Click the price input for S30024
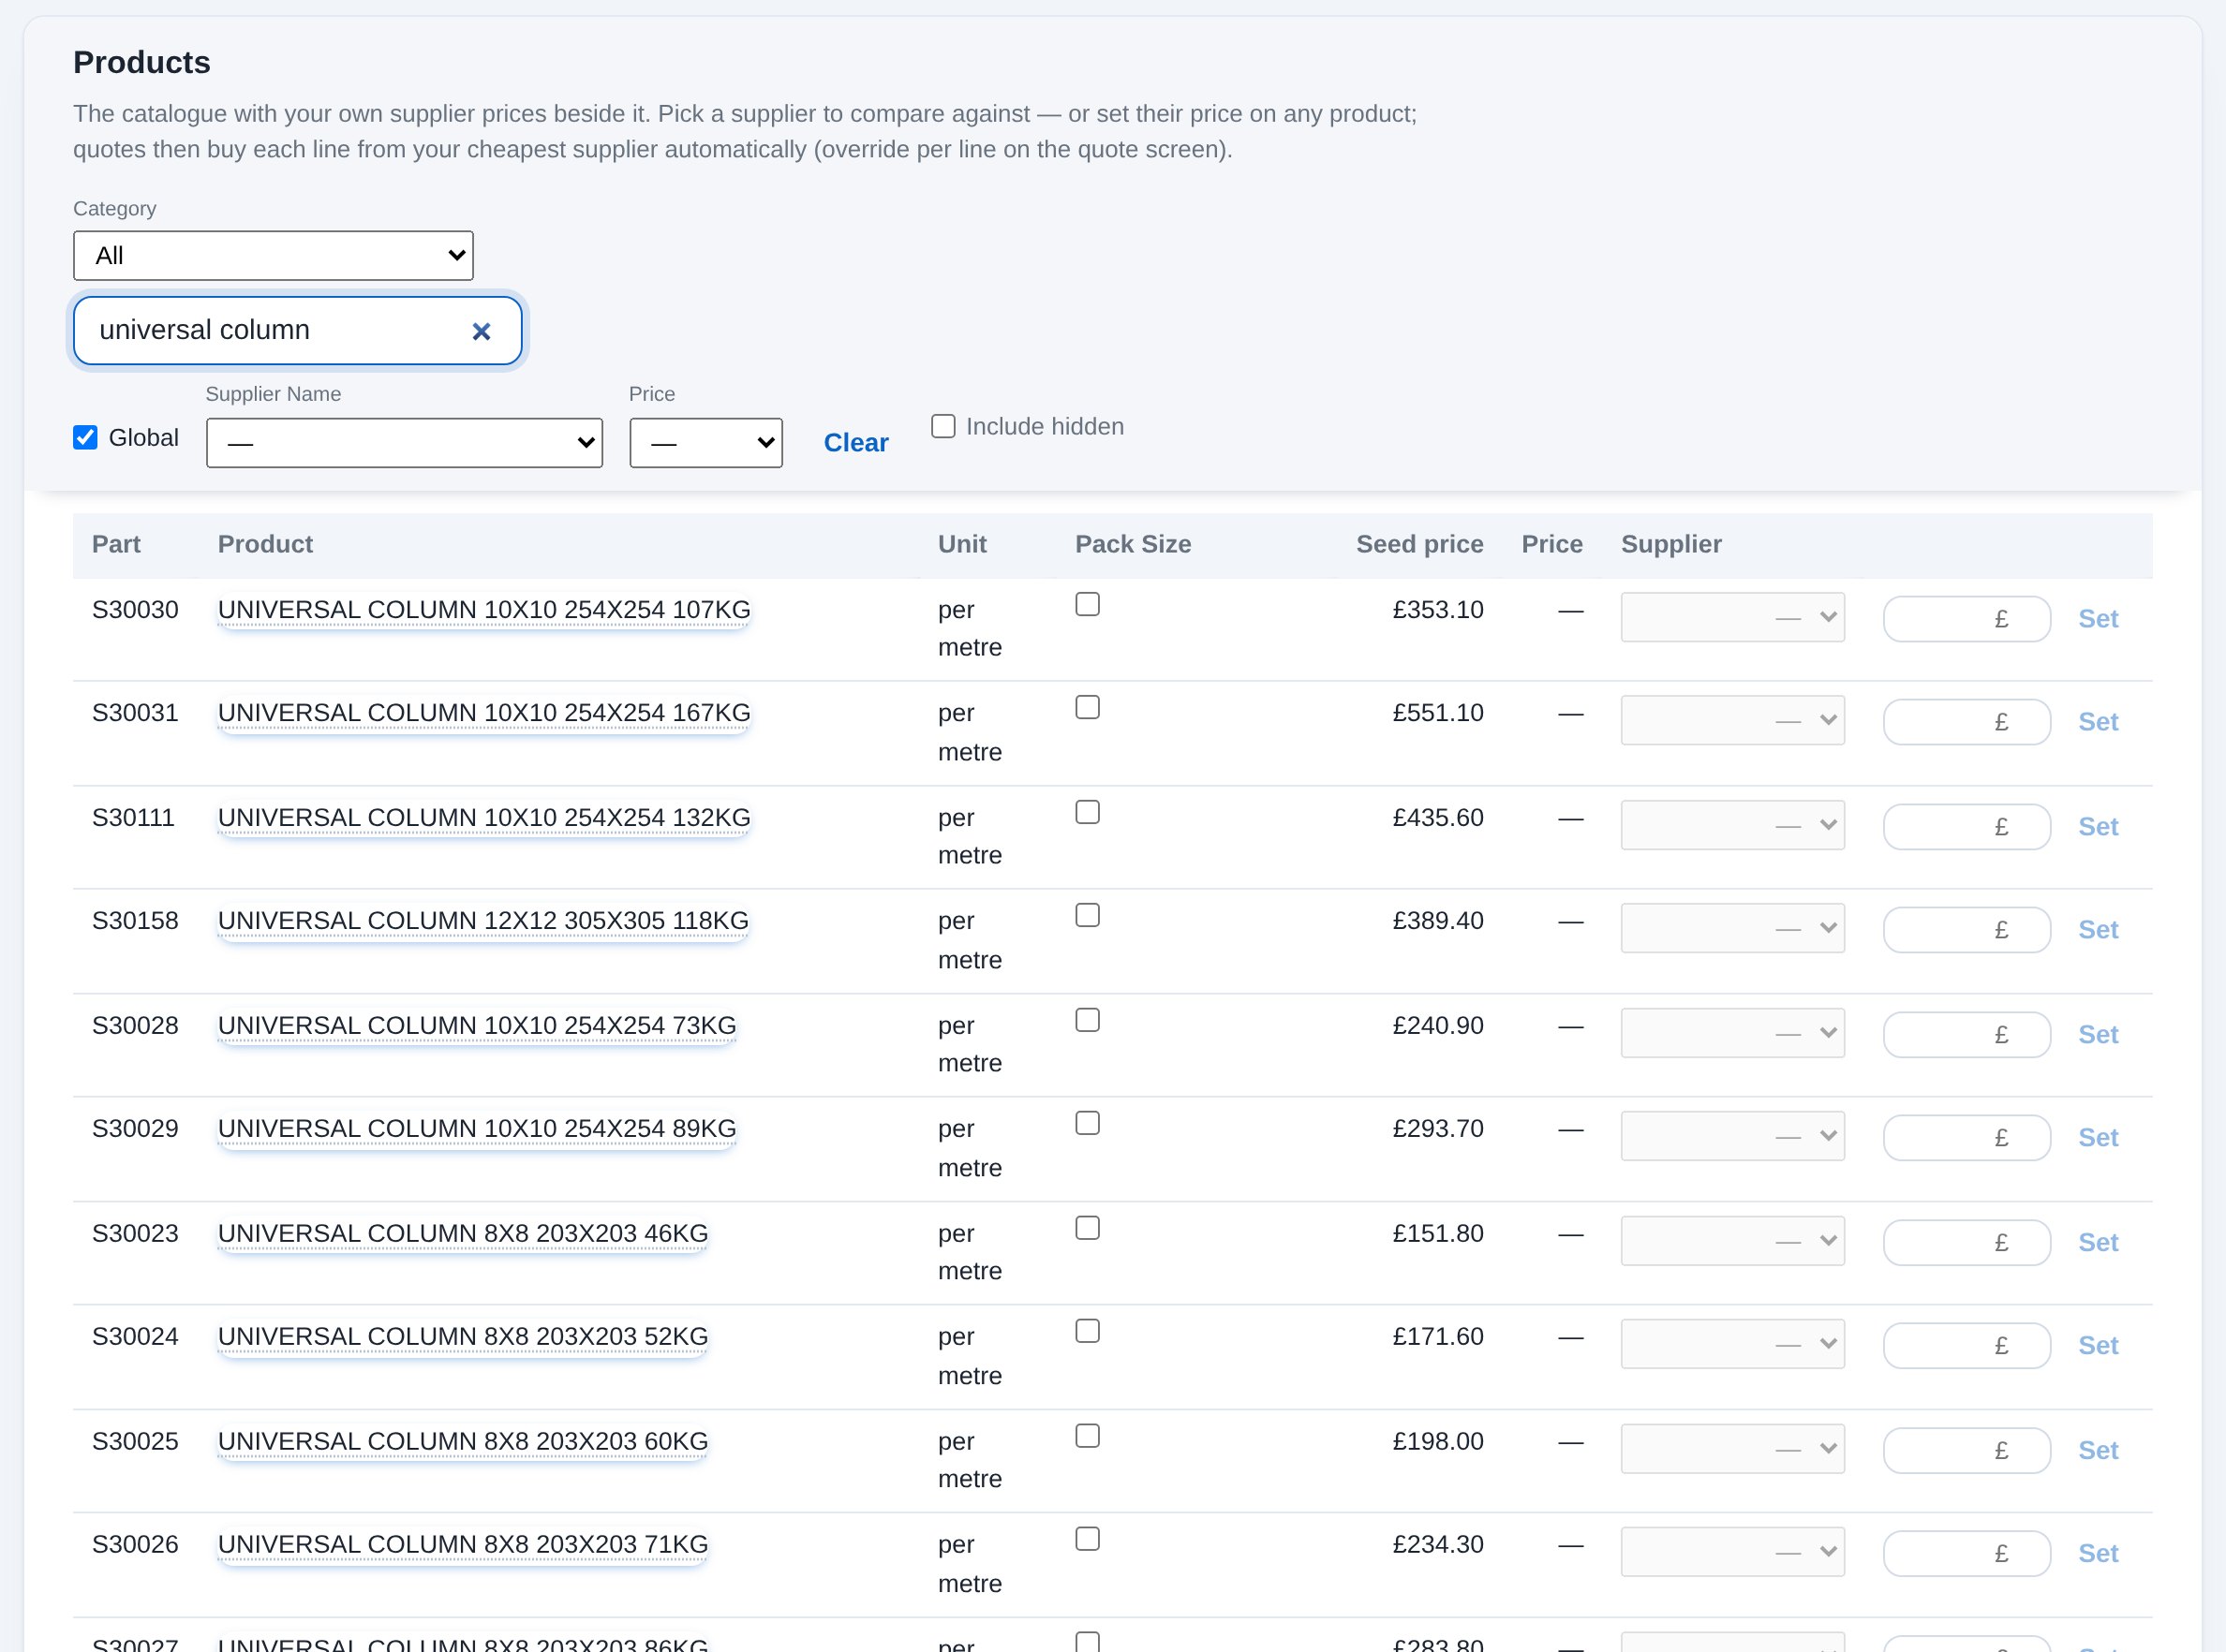Screen dimensions: 2226x1652 (x=1966, y=1346)
